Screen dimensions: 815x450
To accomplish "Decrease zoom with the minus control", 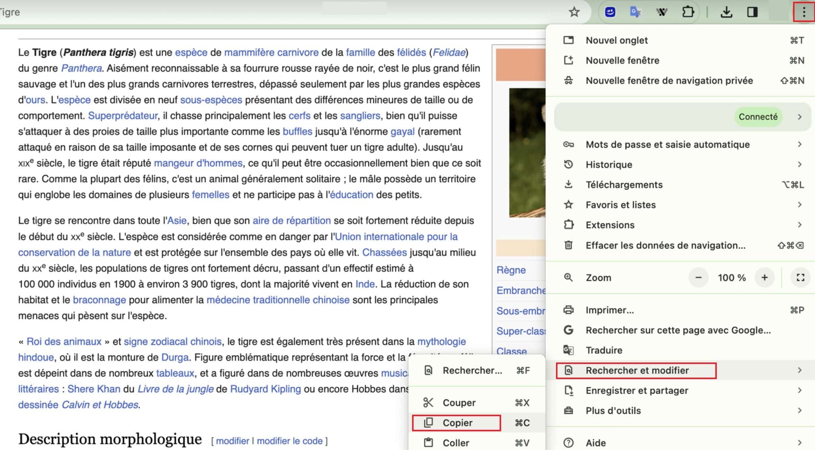I will point(698,277).
